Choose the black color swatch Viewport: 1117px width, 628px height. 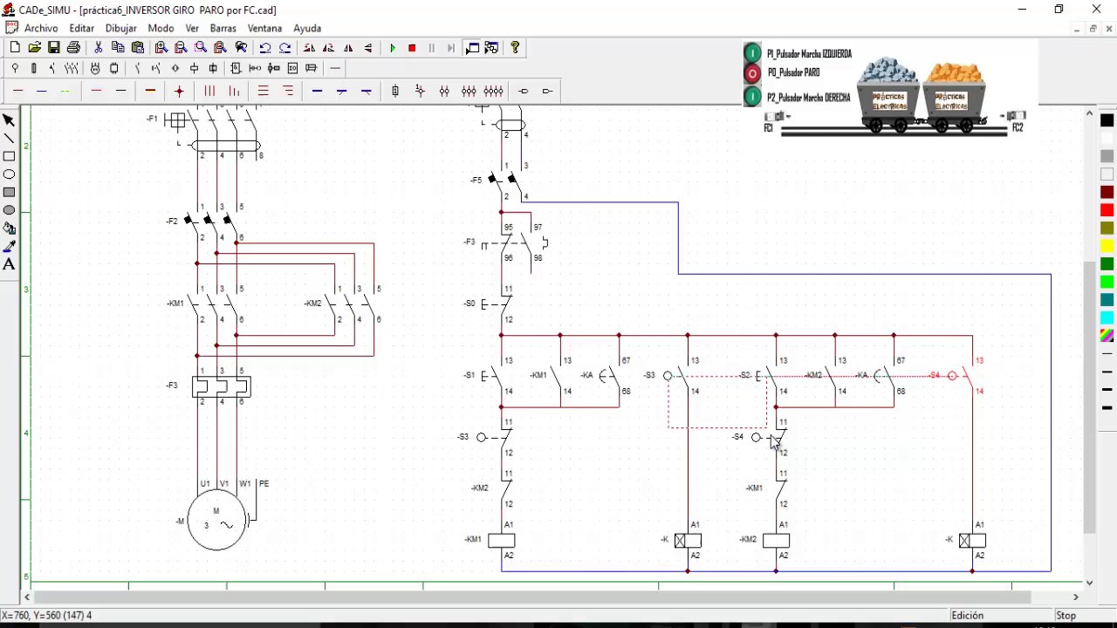tap(1107, 120)
